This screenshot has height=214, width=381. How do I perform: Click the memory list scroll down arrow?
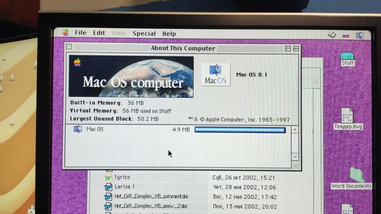[x=295, y=157]
